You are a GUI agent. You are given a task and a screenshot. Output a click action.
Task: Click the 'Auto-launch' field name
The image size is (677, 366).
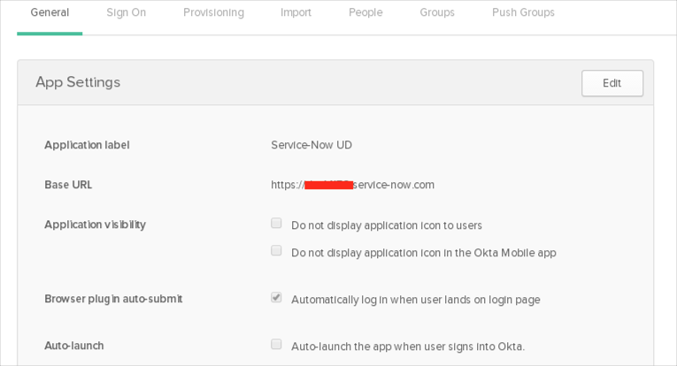(73, 346)
